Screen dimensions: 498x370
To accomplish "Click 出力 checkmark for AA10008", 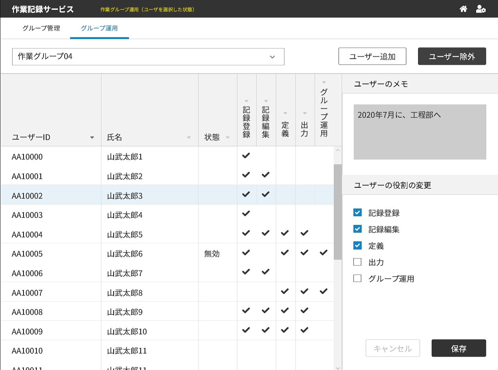I will 304,311.
